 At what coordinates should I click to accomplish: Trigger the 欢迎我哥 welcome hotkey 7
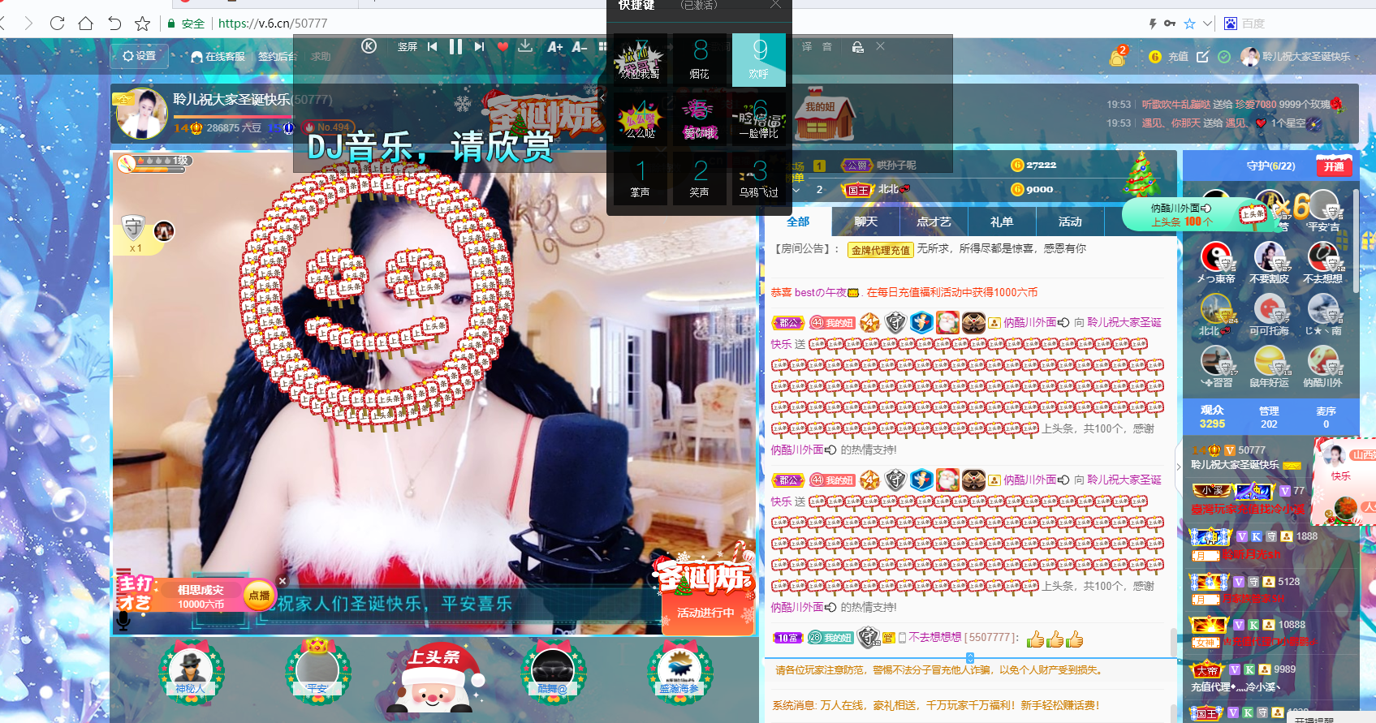pos(640,59)
